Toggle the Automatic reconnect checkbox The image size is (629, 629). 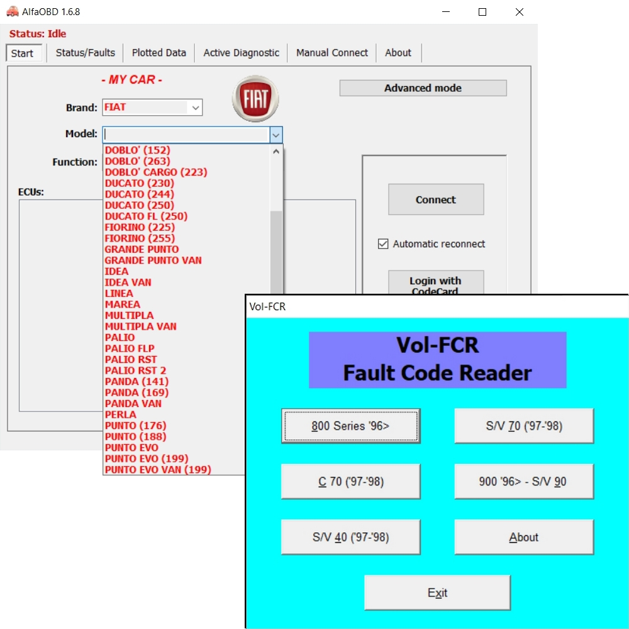[383, 244]
